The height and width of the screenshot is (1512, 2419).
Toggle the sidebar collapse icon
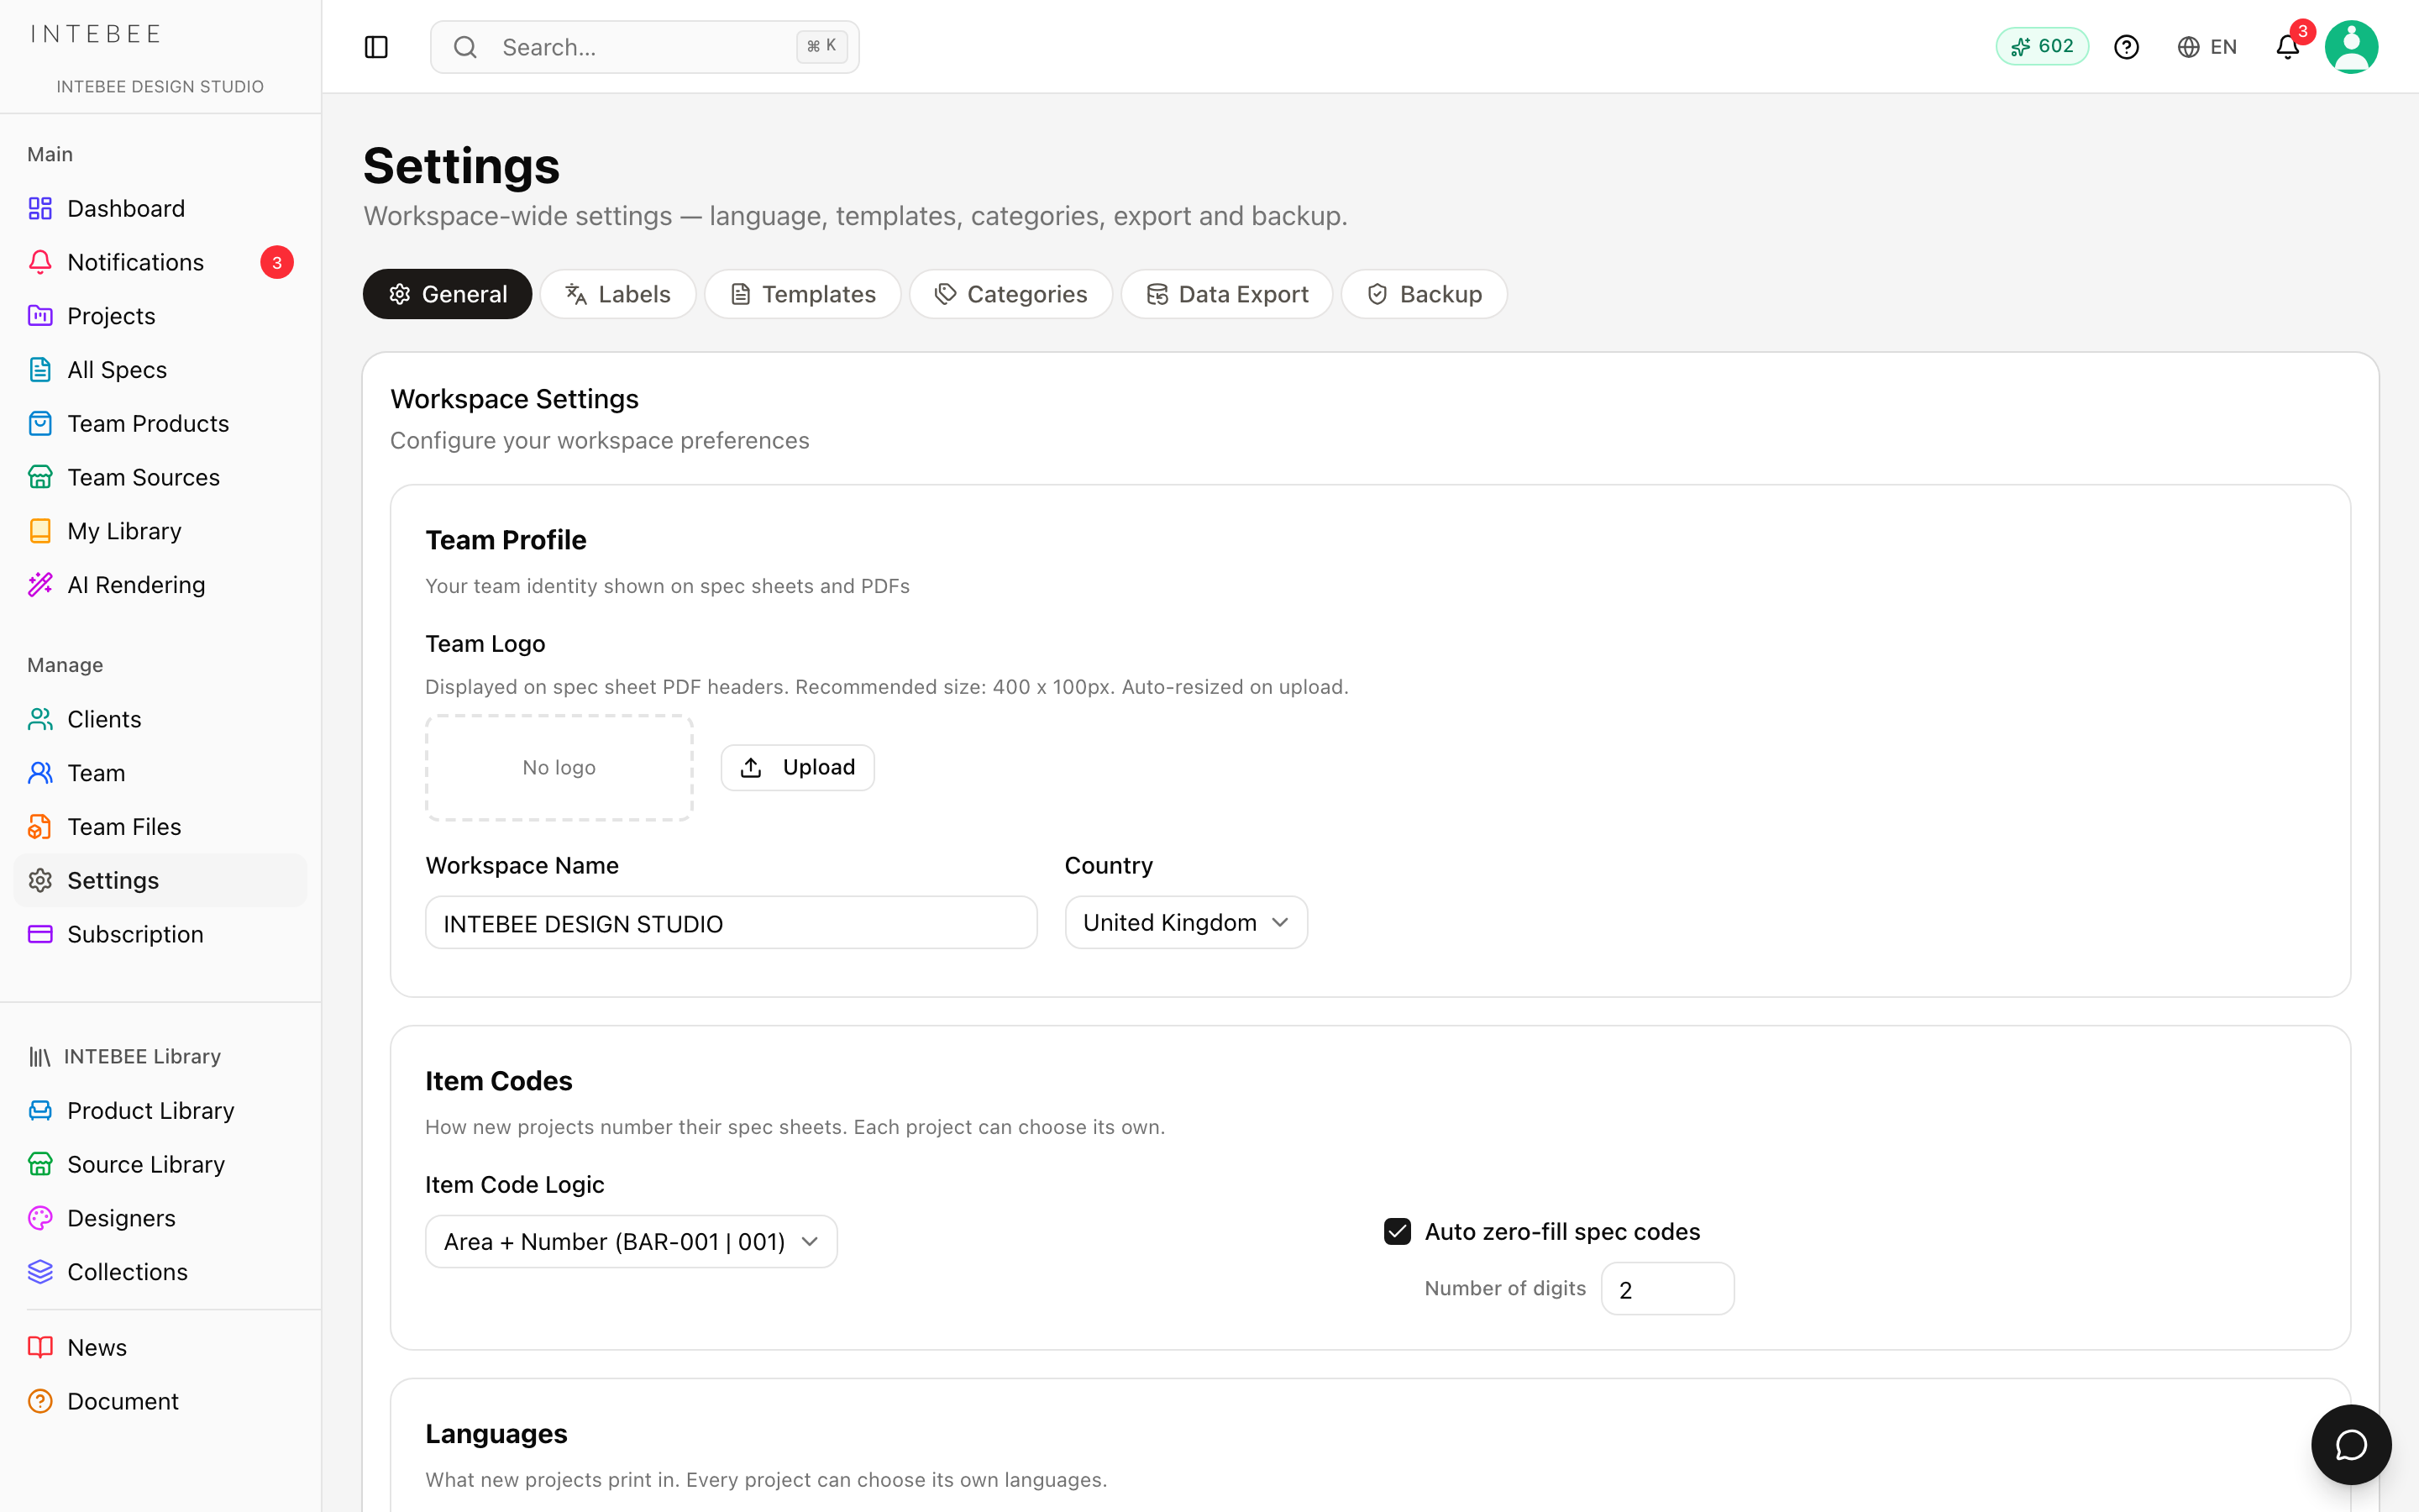coord(375,47)
